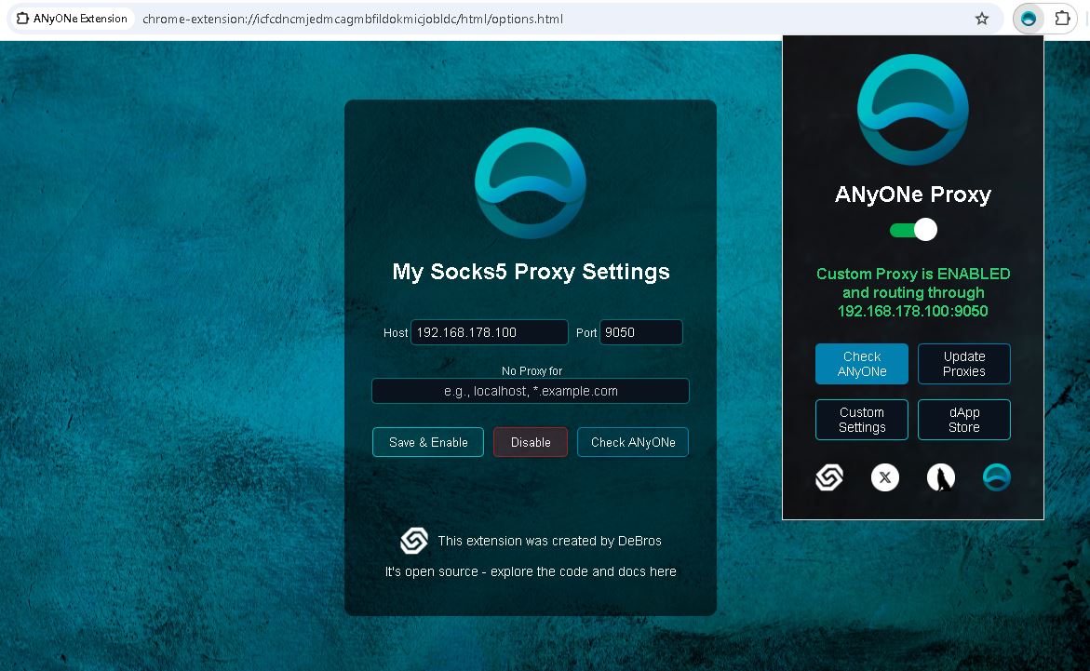The width and height of the screenshot is (1090, 671).
Task: Click the Update Proxies button
Action: point(963,364)
